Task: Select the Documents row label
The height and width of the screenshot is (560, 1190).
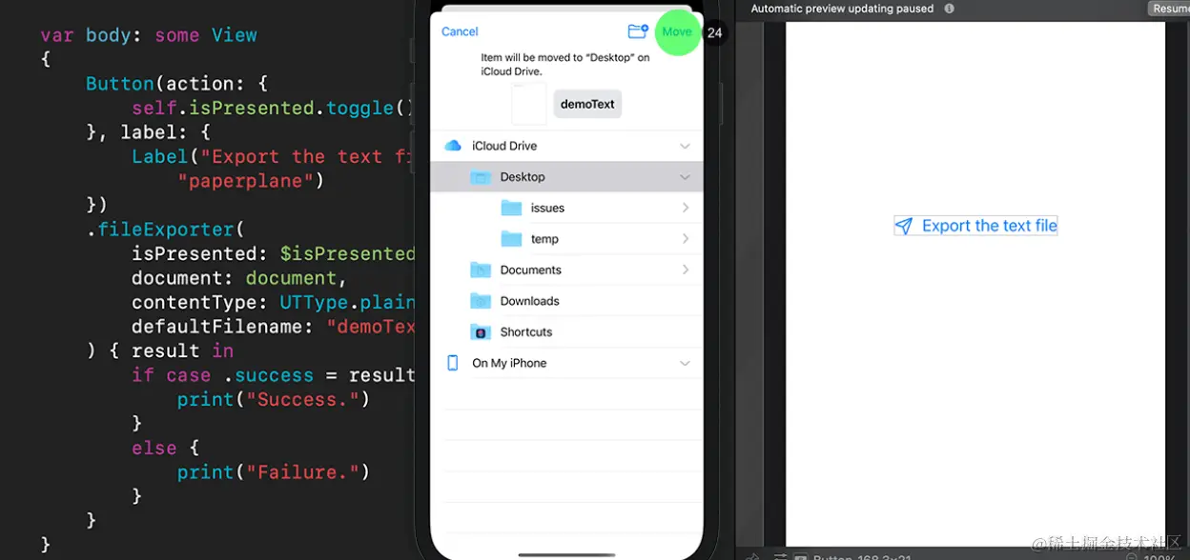Action: [x=530, y=270]
